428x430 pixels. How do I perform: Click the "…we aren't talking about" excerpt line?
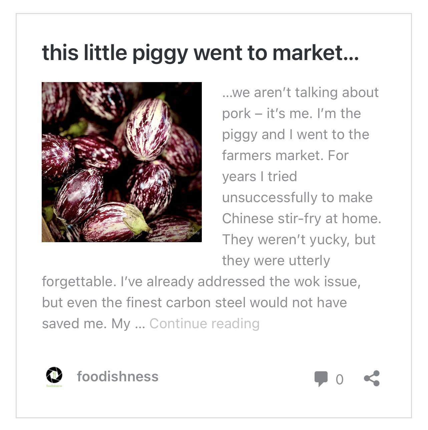tap(300, 92)
